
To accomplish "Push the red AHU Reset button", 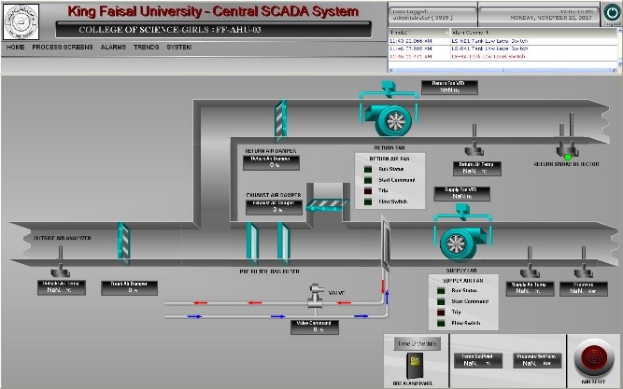I will [x=594, y=358].
